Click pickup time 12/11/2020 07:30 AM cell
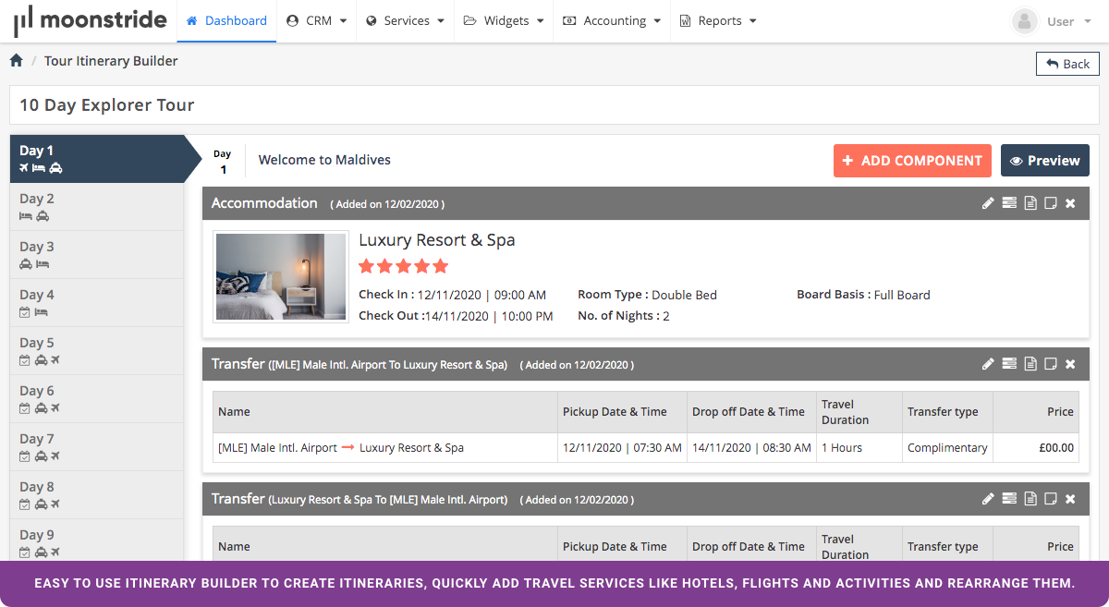The width and height of the screenshot is (1109, 607). point(622,448)
